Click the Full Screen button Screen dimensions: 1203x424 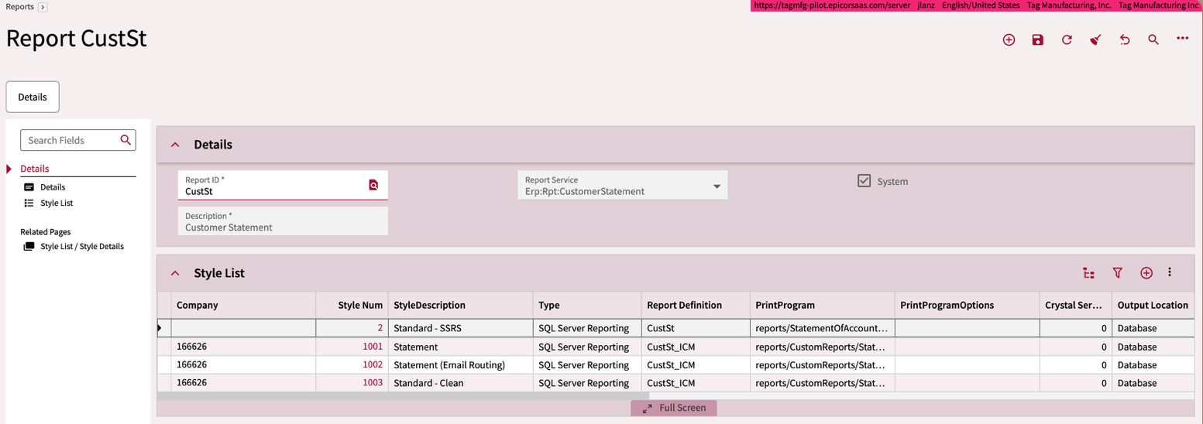tap(674, 408)
